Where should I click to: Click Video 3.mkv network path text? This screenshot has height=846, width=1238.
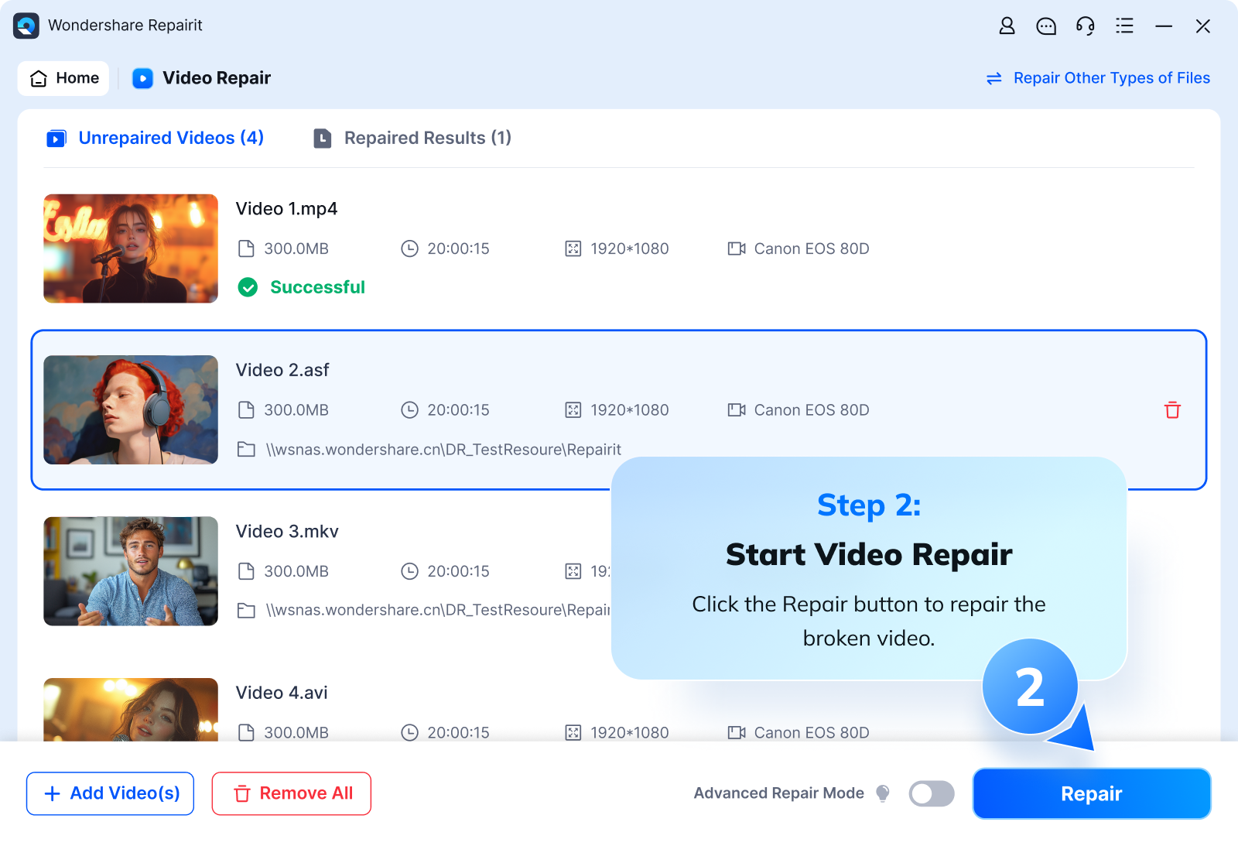438,610
